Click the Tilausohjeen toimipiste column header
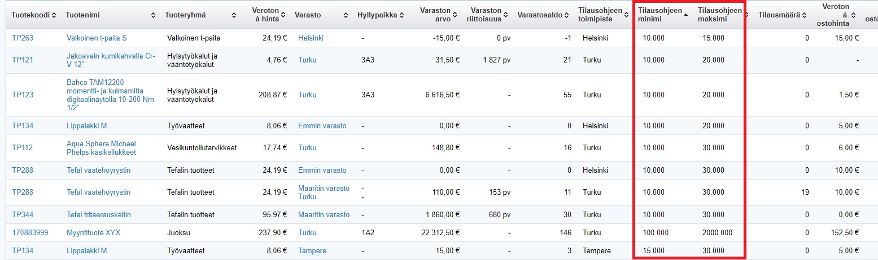 point(600,15)
